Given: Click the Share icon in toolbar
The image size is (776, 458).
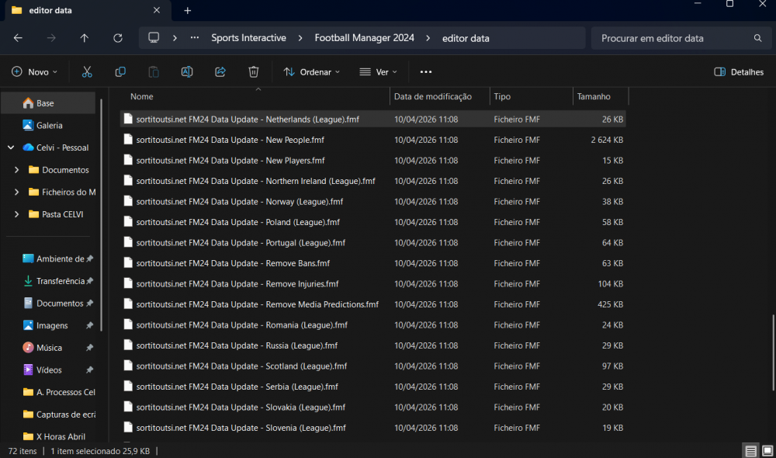Looking at the screenshot, I should (x=220, y=71).
